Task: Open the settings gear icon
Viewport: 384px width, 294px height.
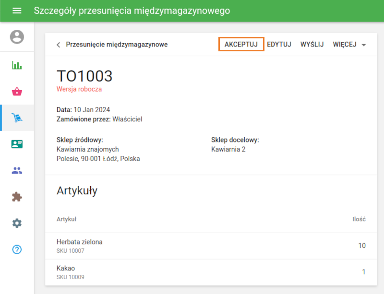Action: [x=17, y=223]
